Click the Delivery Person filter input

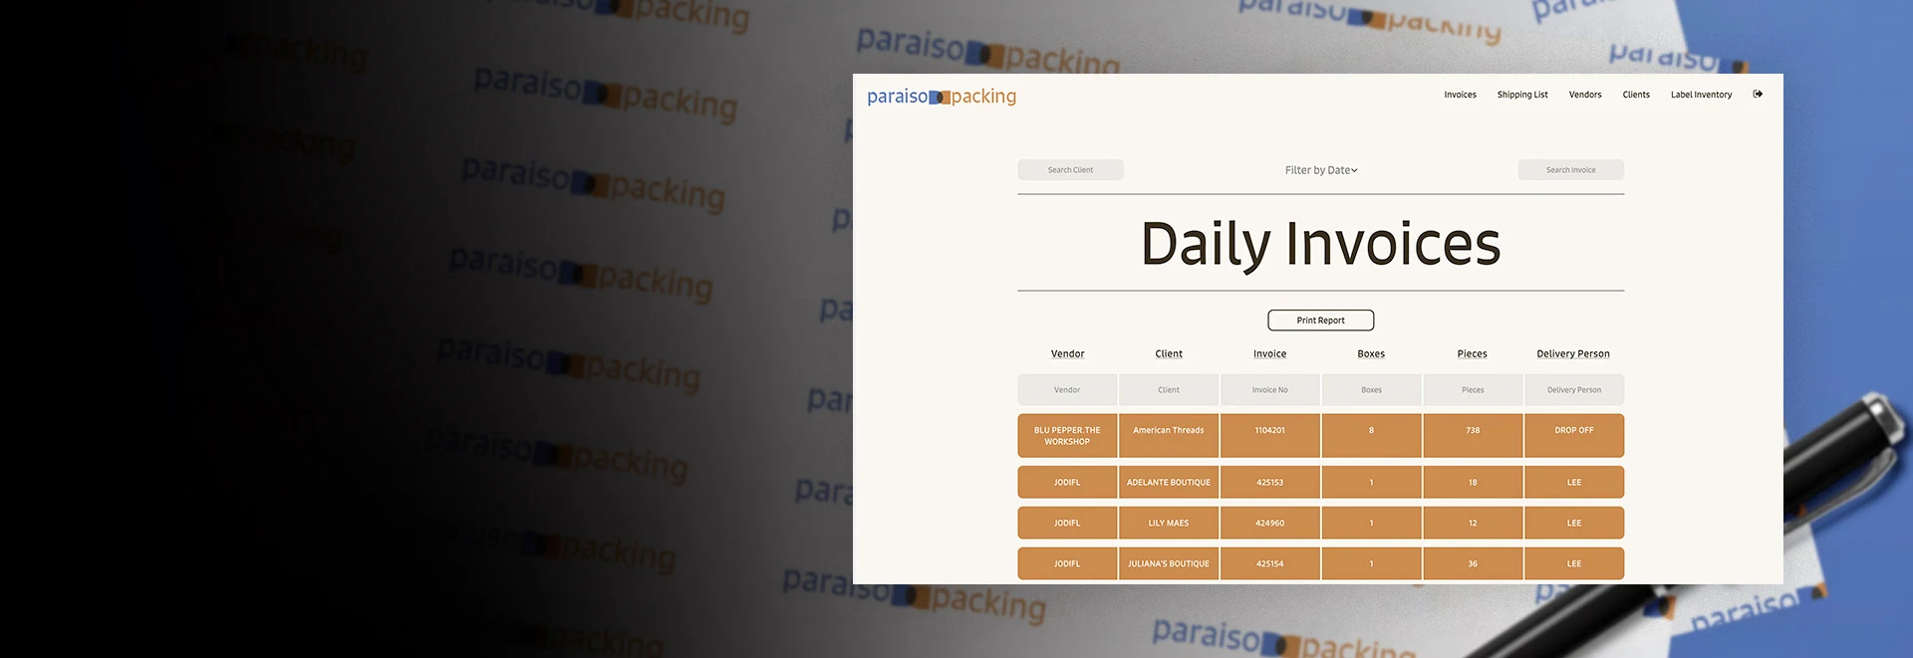click(x=1574, y=390)
